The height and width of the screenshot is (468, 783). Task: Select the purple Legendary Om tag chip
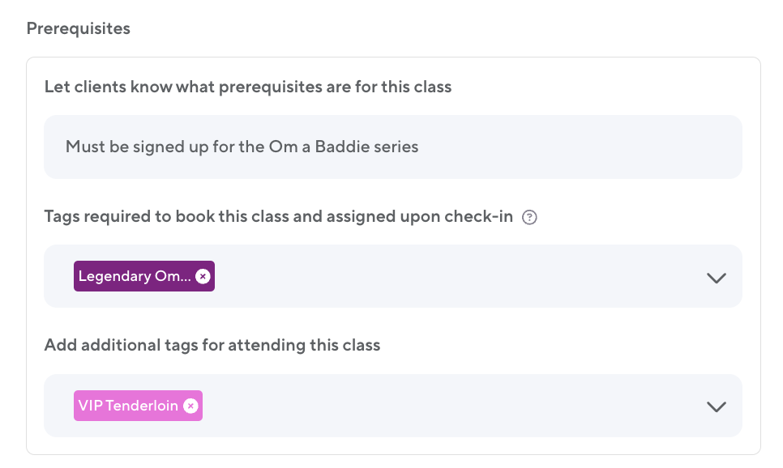pyautogui.click(x=134, y=276)
